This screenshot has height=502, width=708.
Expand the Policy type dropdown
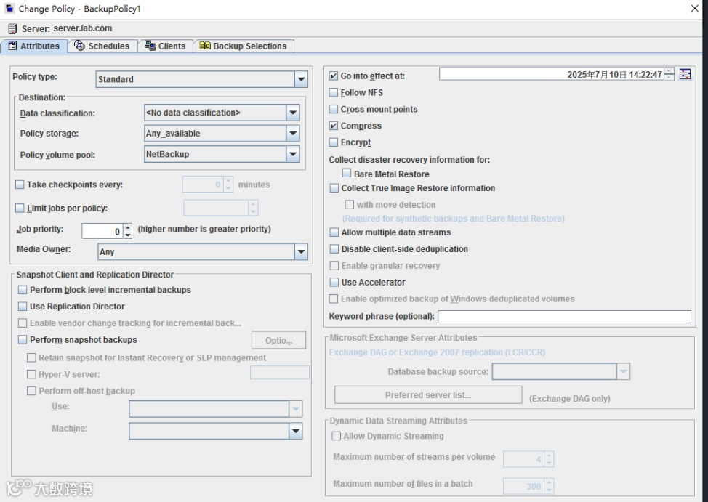(x=301, y=79)
